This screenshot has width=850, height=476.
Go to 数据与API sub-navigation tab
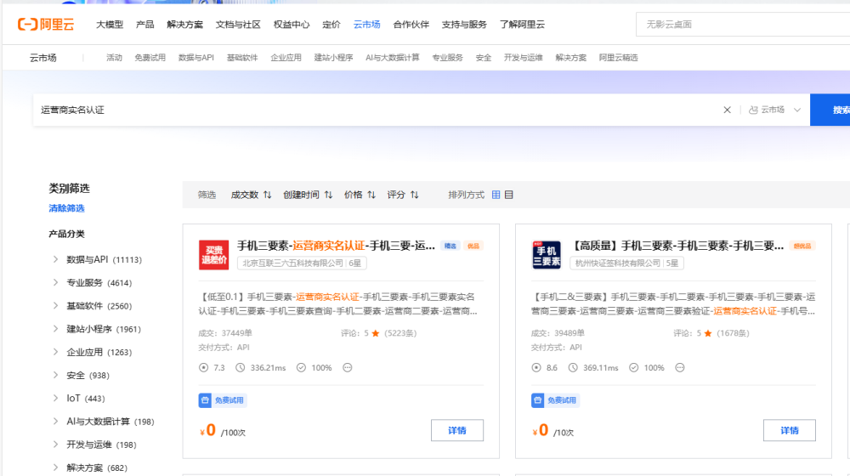[196, 58]
